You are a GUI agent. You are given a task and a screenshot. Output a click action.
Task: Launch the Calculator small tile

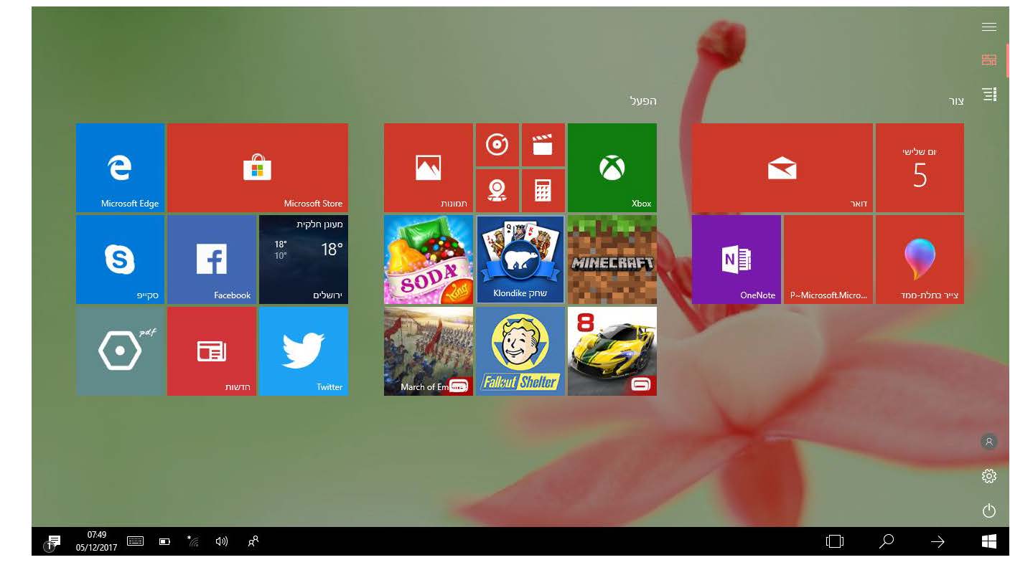click(x=543, y=191)
